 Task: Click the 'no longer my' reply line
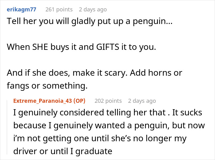point(100,138)
